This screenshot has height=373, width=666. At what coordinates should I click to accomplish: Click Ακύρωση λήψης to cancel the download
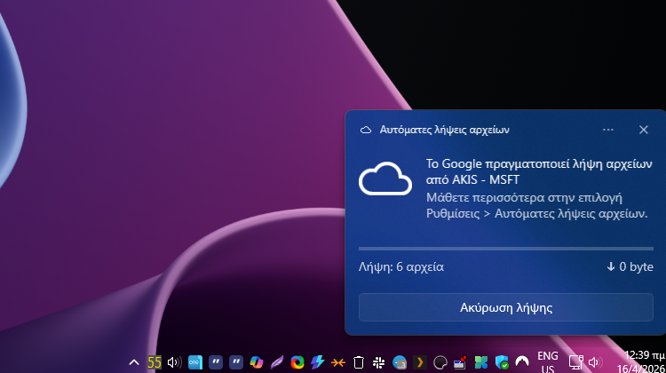505,307
